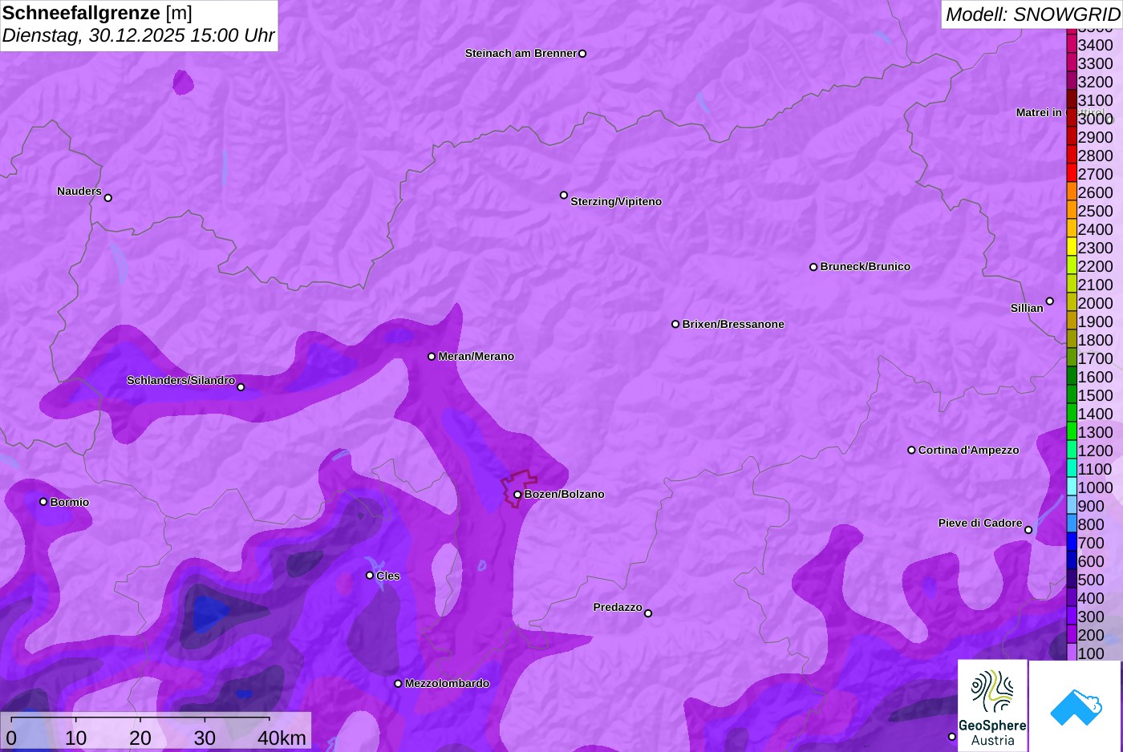Select the 1500 green legend swatch
Viewport: 1123px width, 752px height.
click(1071, 394)
